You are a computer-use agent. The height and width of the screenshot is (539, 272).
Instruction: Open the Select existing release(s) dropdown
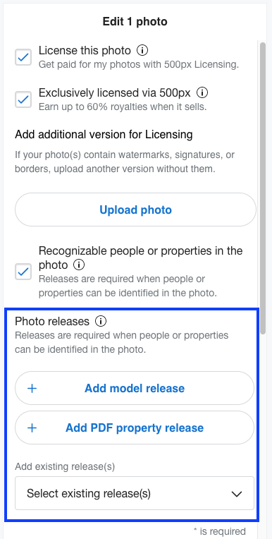135,493
